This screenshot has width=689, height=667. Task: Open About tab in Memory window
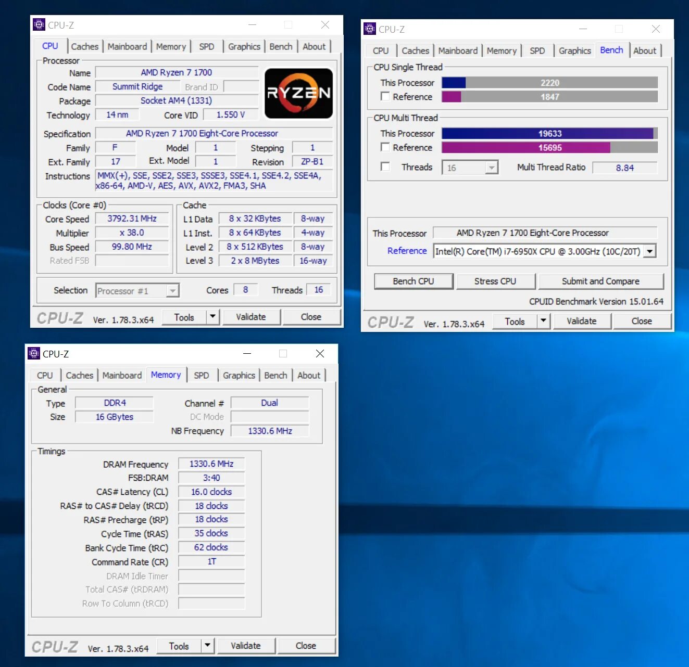tap(309, 375)
